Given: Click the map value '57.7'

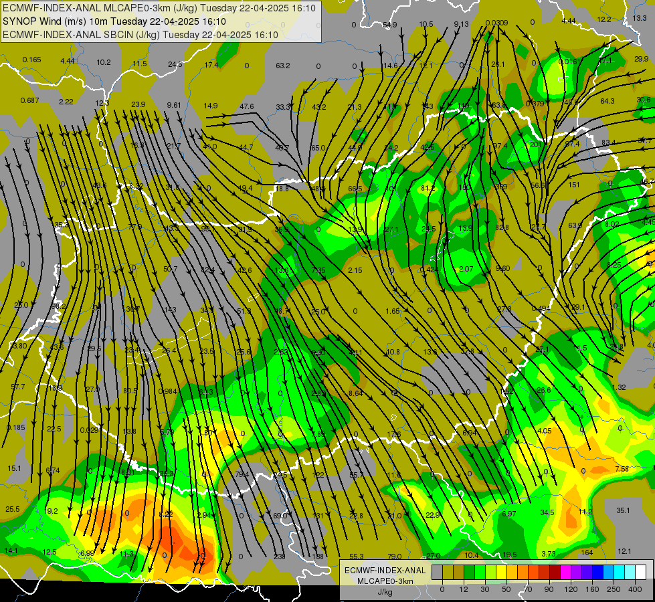Looking at the screenshot, I should [17, 387].
